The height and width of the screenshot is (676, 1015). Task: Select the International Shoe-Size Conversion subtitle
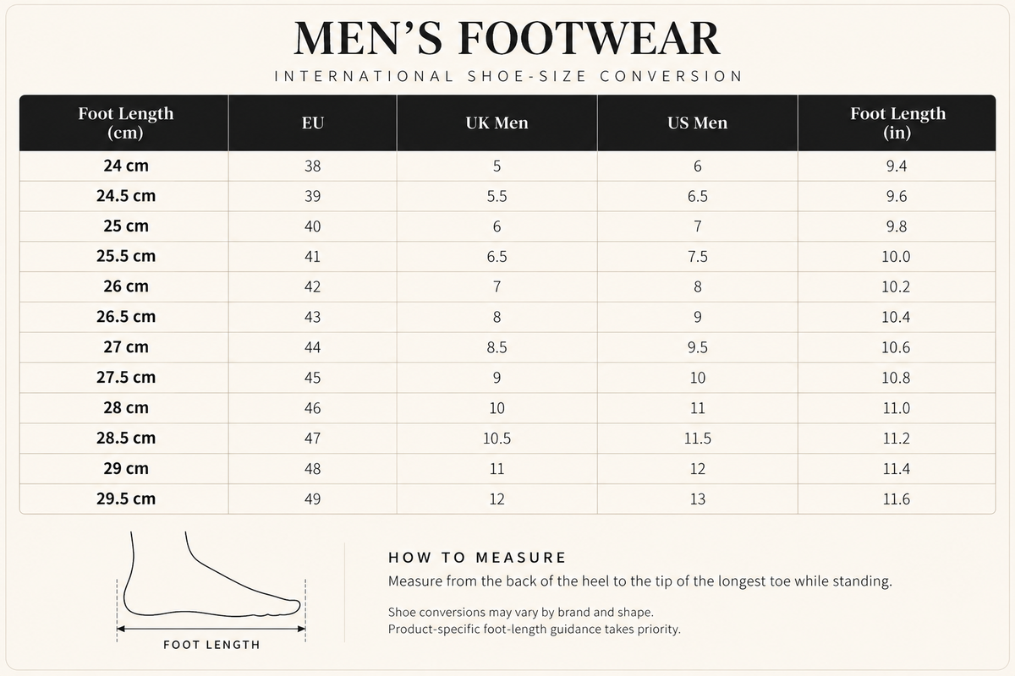[x=507, y=76]
